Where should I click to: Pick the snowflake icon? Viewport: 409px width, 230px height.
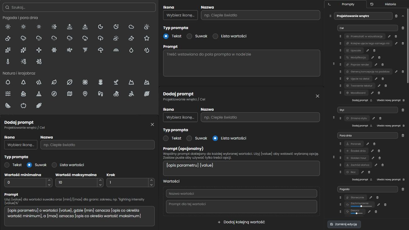(x=54, y=50)
